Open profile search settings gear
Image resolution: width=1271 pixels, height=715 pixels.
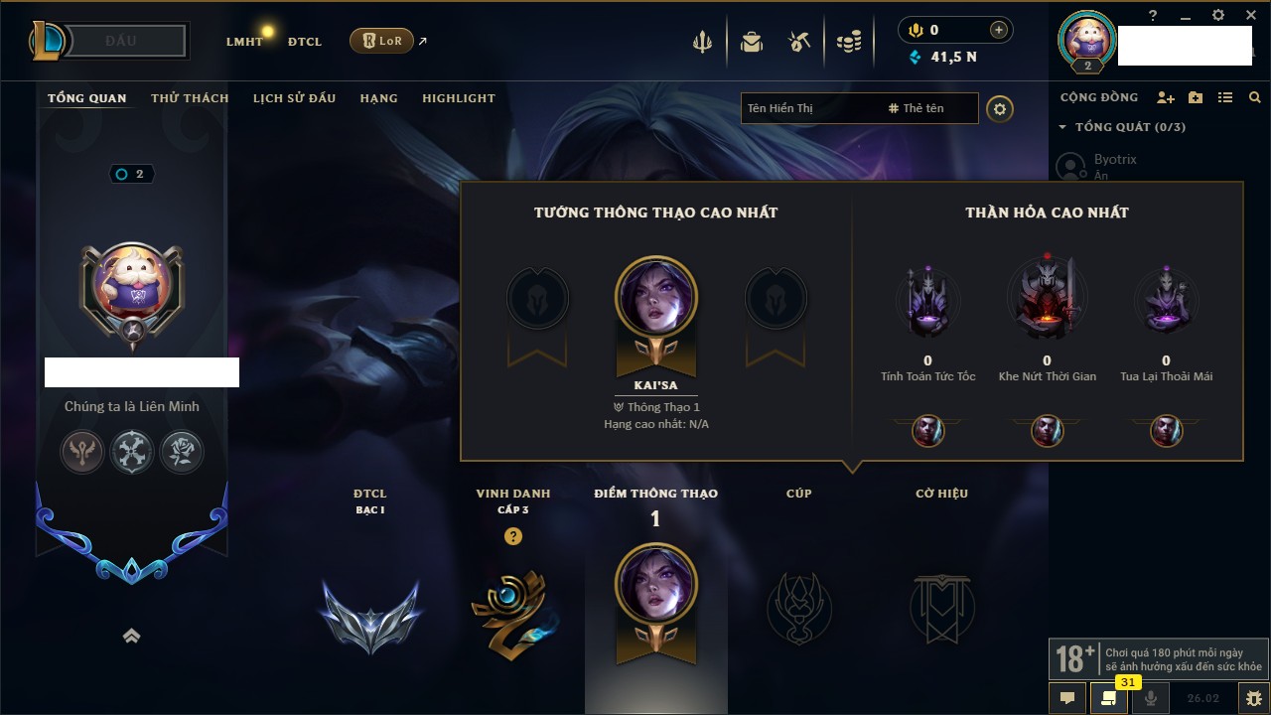(1000, 108)
